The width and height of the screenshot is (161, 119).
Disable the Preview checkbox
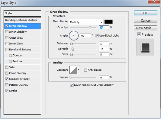tap(139, 34)
